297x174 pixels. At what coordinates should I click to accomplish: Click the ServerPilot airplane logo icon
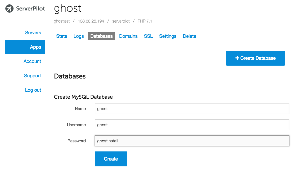point(9,8)
